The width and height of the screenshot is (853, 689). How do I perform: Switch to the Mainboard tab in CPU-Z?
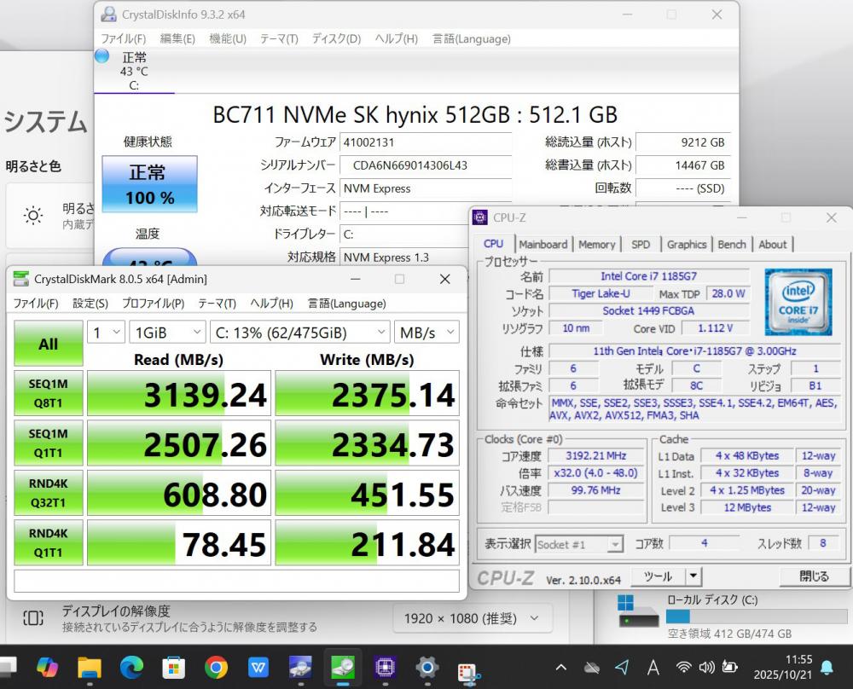tap(543, 244)
